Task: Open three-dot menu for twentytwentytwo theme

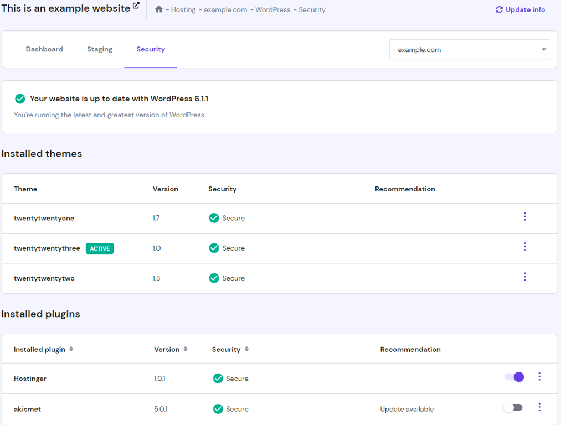Action: [524, 277]
